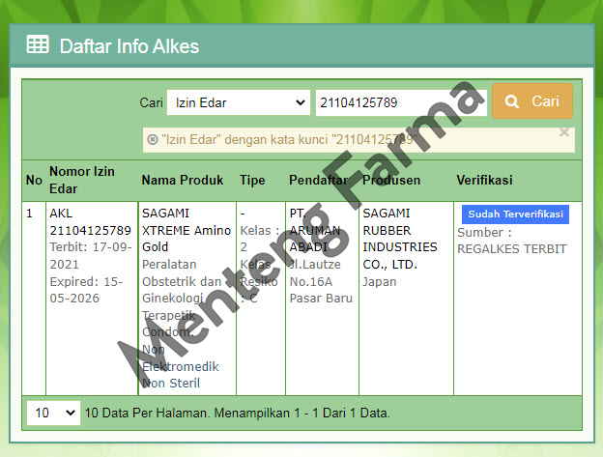Click the Expired: 15-05-2026 date text

[x=86, y=290]
